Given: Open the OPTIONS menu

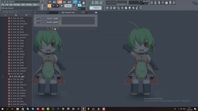Looking at the screenshot, I should [29, 5].
